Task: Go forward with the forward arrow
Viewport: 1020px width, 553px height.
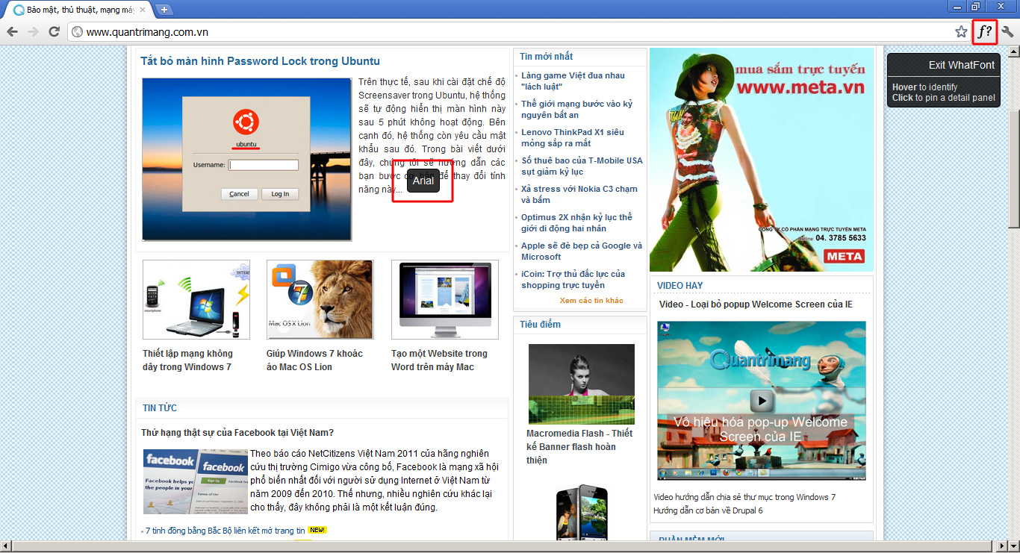Action: [33, 31]
